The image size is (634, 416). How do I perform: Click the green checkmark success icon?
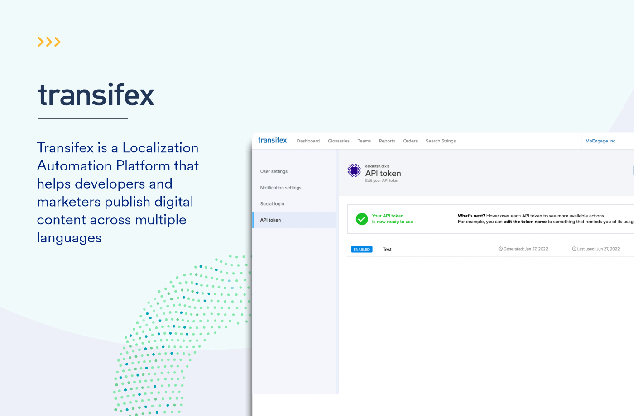362,219
